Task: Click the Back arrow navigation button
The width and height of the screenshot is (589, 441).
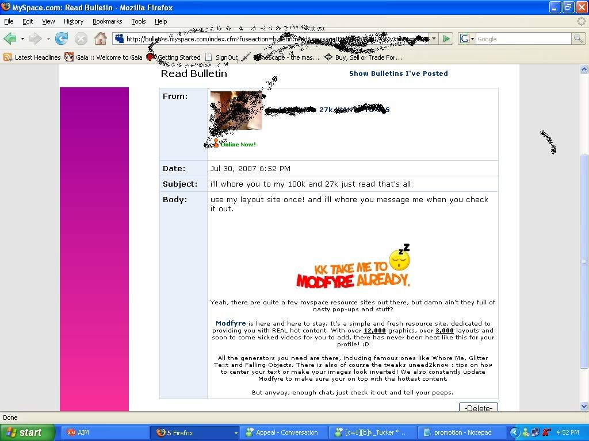Action: coord(10,39)
